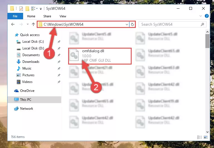Refresh the SysWOW64 folder
This screenshot has width=214, height=148.
(132, 25)
